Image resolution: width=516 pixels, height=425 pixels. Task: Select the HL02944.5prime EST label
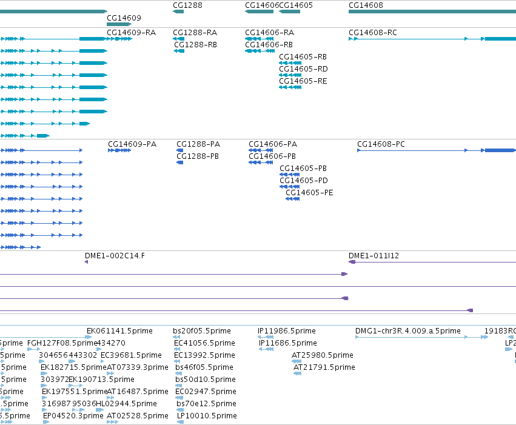126,404
